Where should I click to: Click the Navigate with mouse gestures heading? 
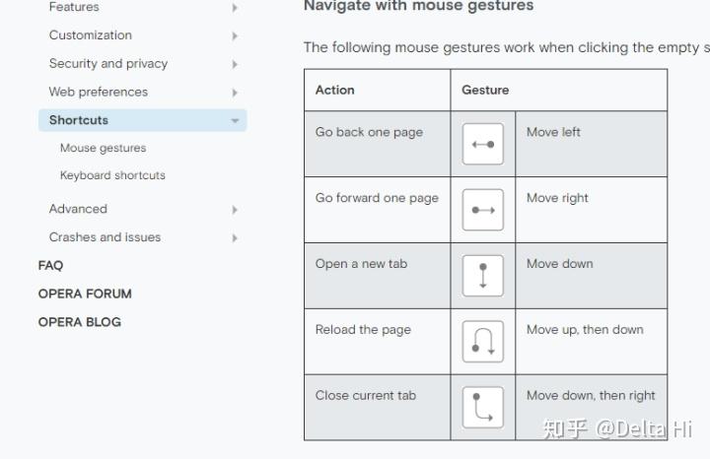click(x=419, y=6)
